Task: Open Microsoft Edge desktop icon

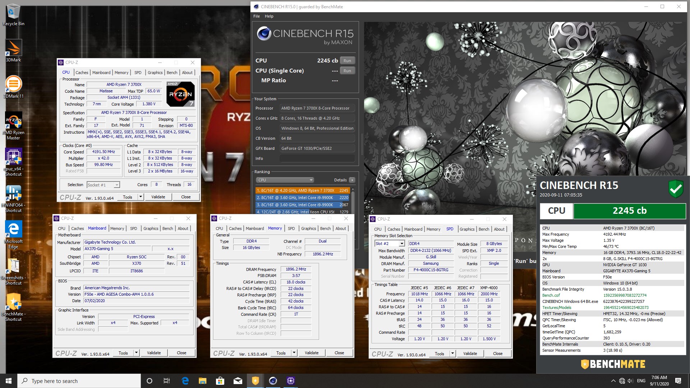Action: click(x=13, y=234)
